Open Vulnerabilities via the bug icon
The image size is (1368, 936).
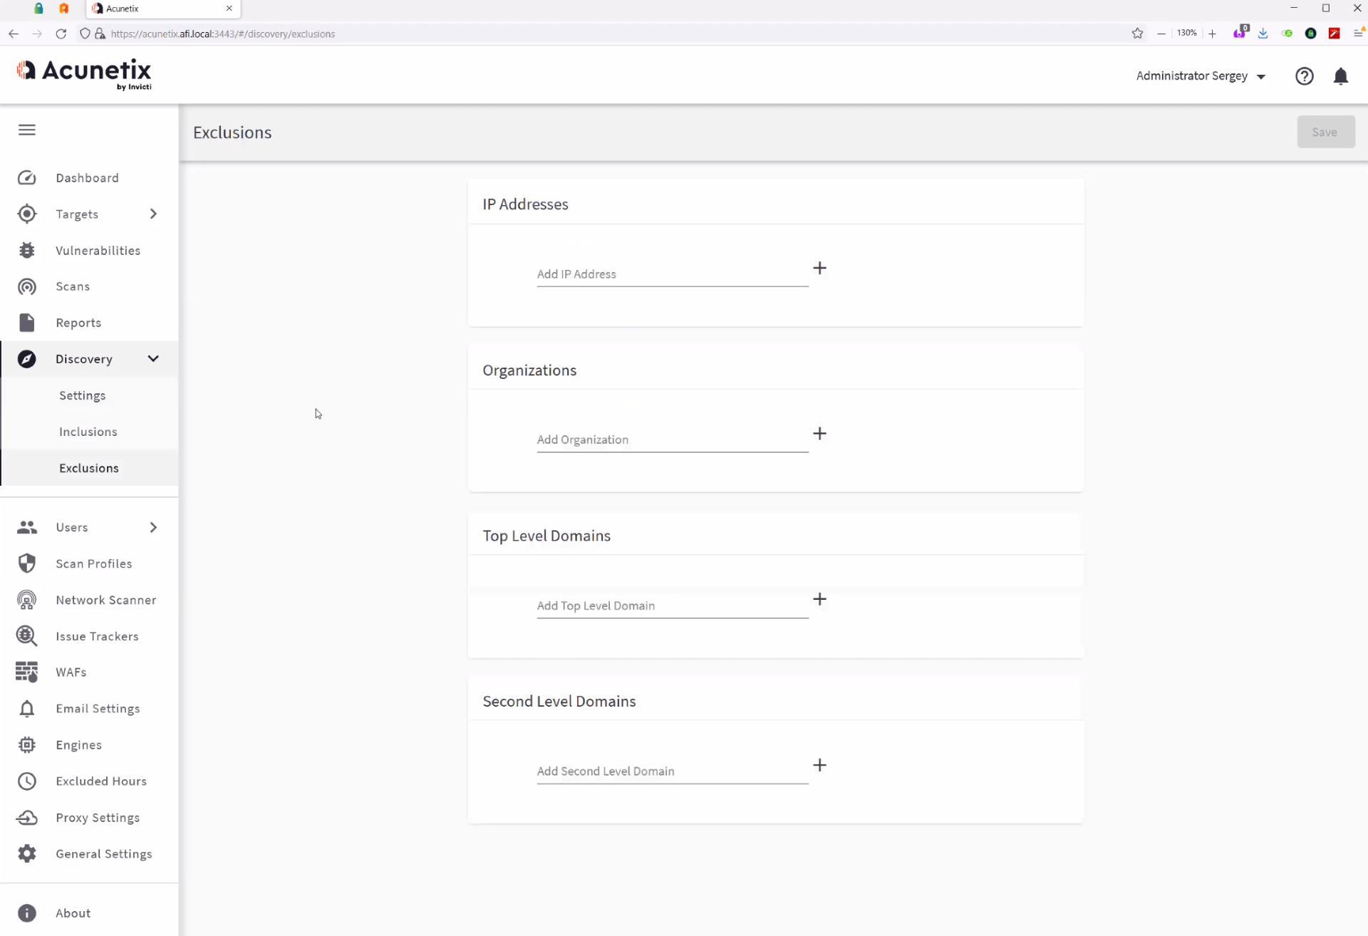point(27,251)
